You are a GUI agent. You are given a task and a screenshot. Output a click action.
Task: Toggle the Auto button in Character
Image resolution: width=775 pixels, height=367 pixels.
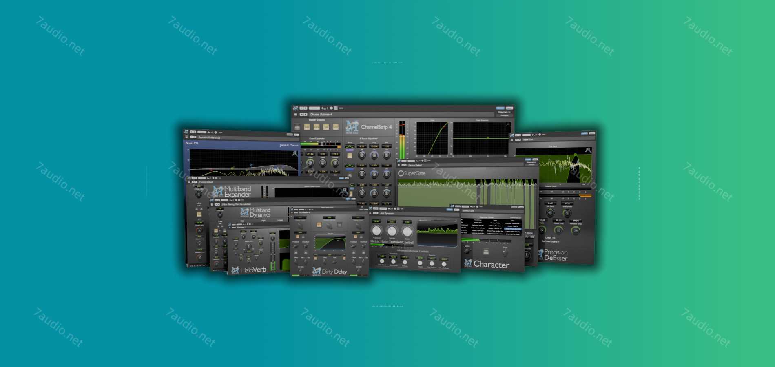point(486,252)
